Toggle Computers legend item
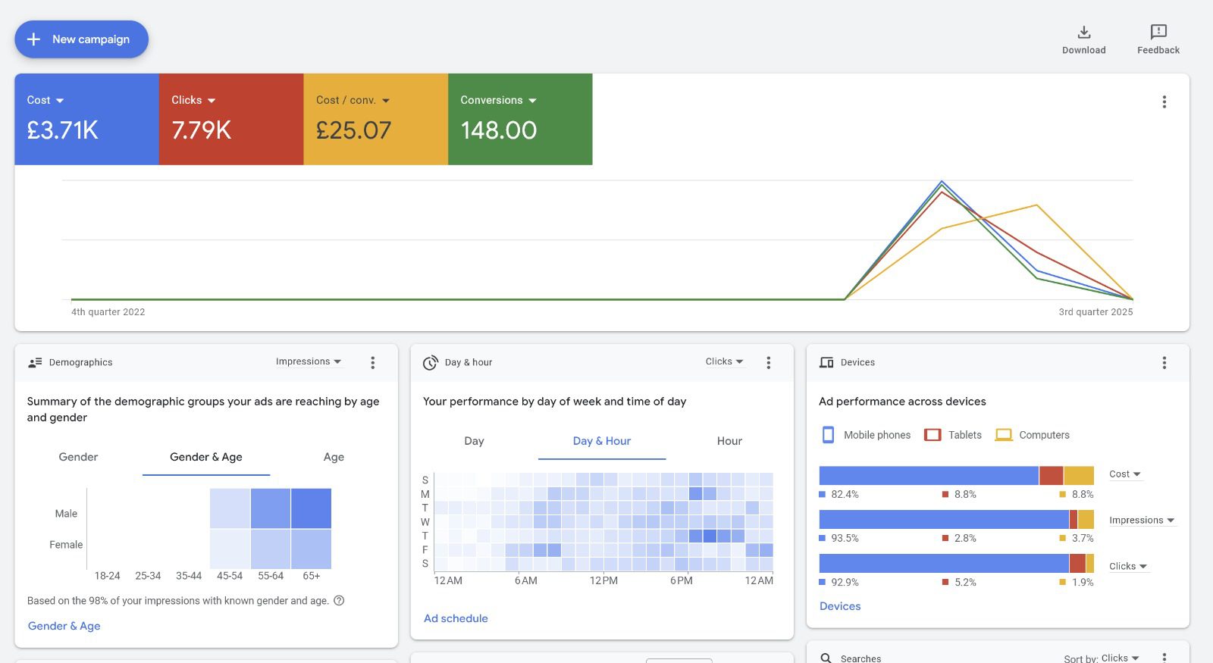This screenshot has width=1213, height=663. (x=1032, y=435)
